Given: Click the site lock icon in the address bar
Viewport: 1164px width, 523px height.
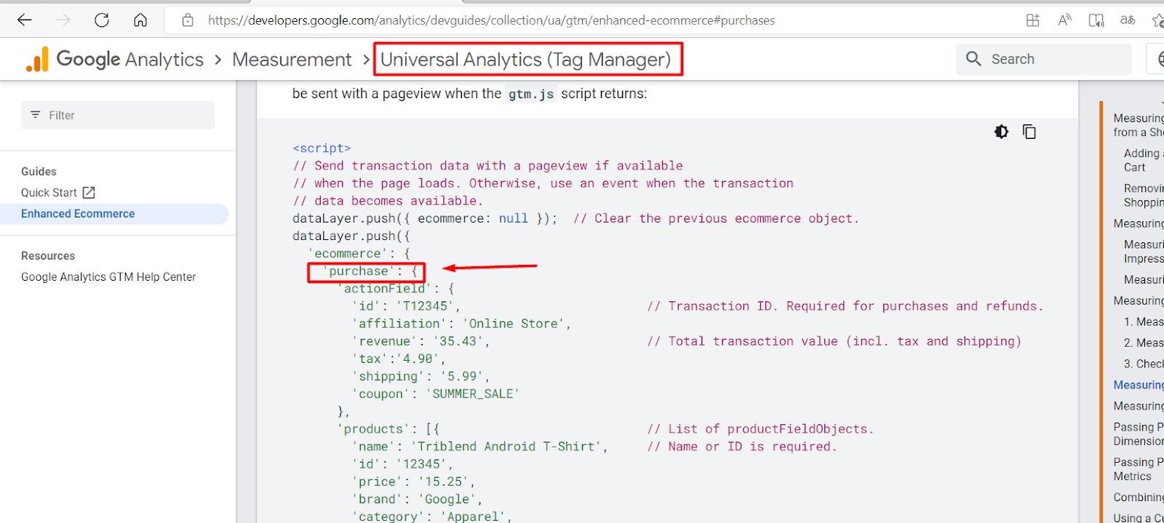Looking at the screenshot, I should [x=188, y=20].
